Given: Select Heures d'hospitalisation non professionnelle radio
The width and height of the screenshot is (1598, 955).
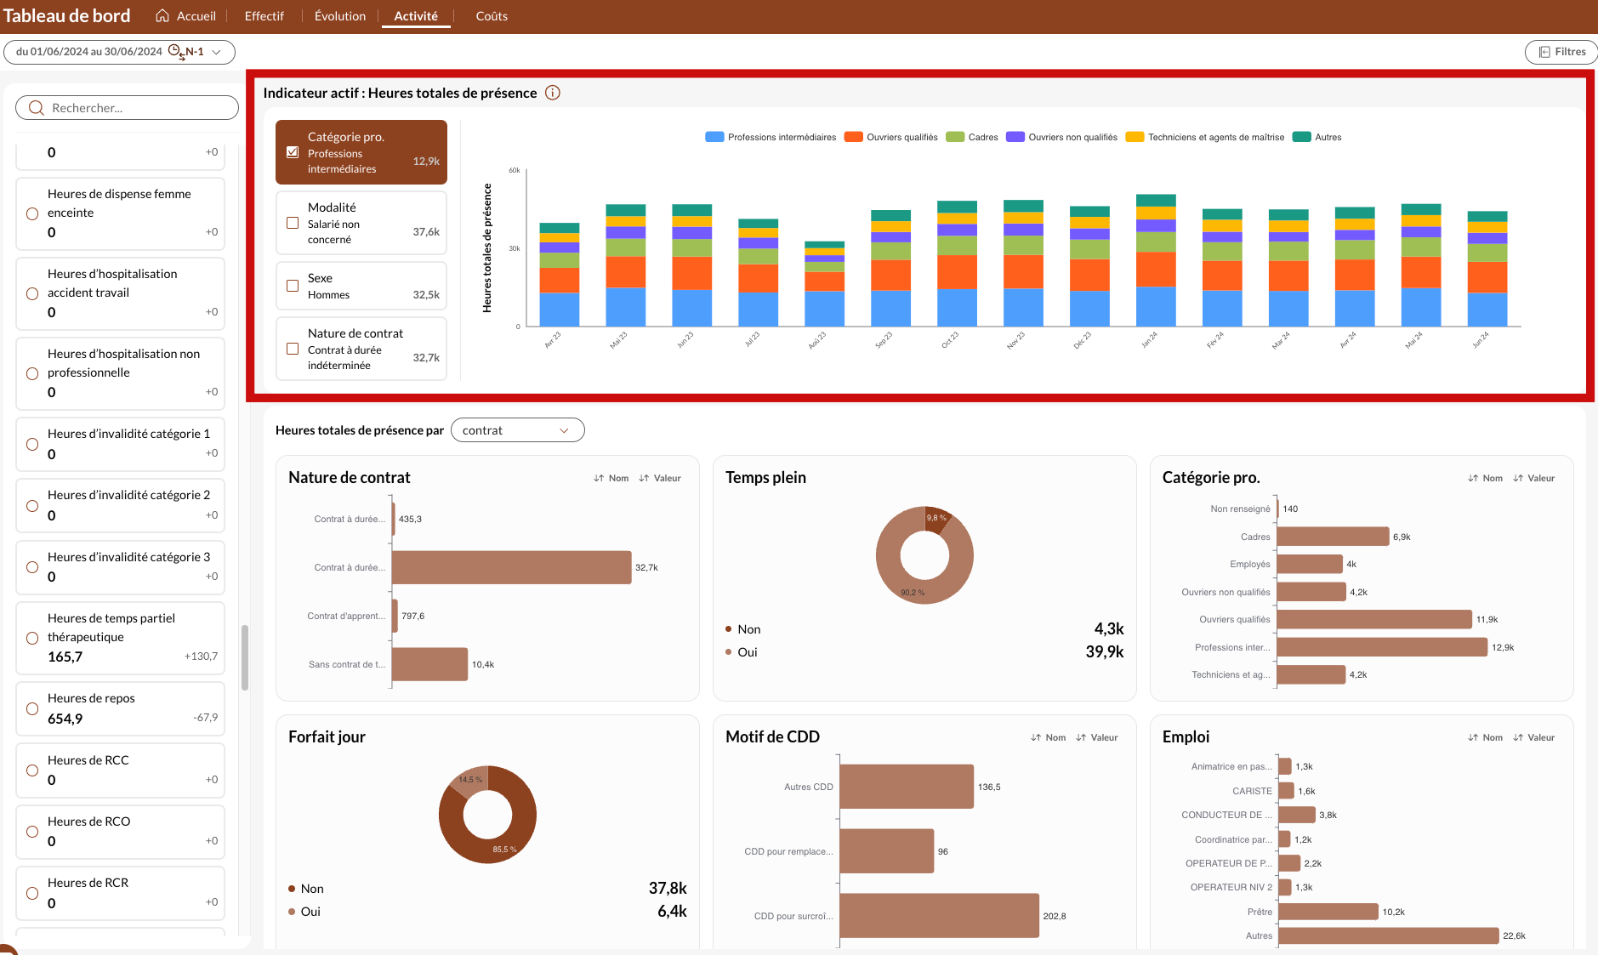Looking at the screenshot, I should [32, 373].
